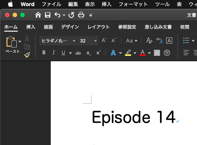Activate the format painter brush
This screenshot has width=197, height=145.
point(27,55)
